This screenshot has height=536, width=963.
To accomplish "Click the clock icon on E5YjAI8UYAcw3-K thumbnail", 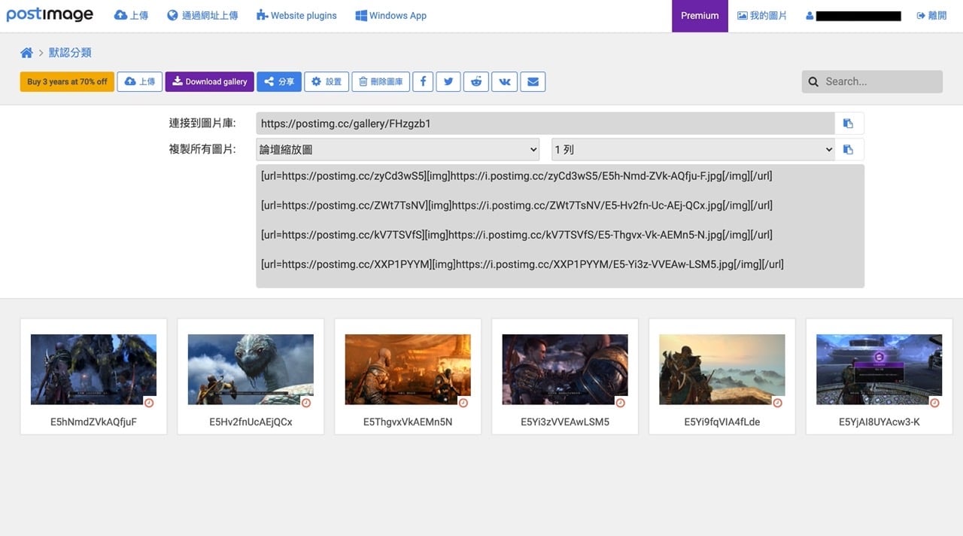I will pyautogui.click(x=934, y=403).
